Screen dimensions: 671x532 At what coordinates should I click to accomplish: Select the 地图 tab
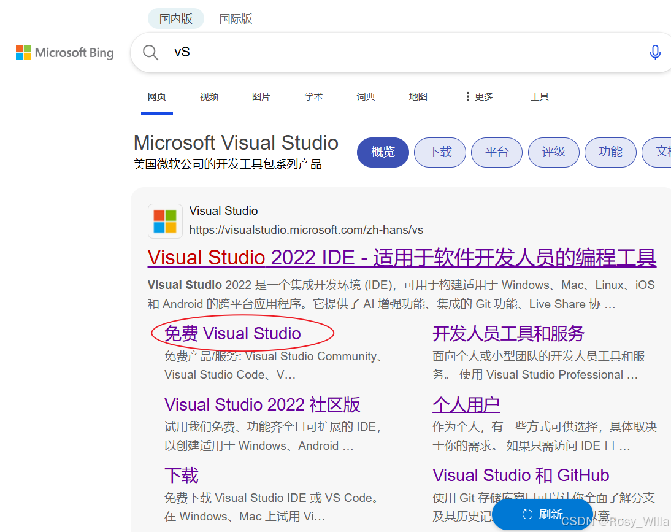click(418, 97)
